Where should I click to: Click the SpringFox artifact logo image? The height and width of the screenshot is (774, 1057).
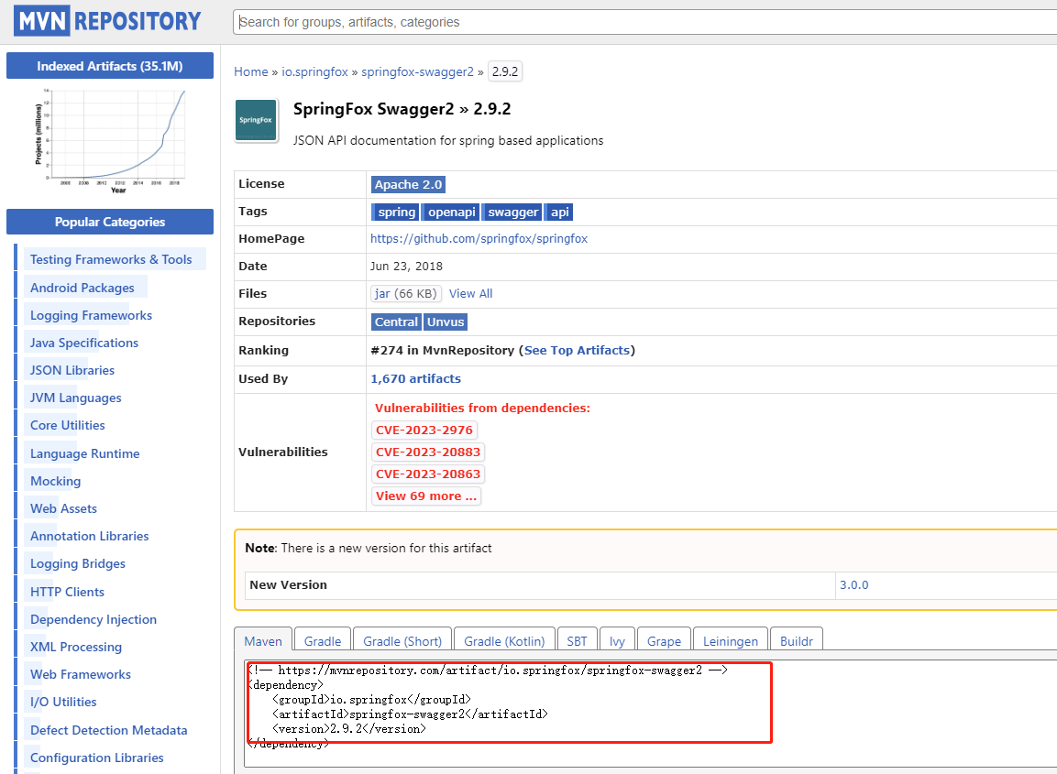click(256, 121)
